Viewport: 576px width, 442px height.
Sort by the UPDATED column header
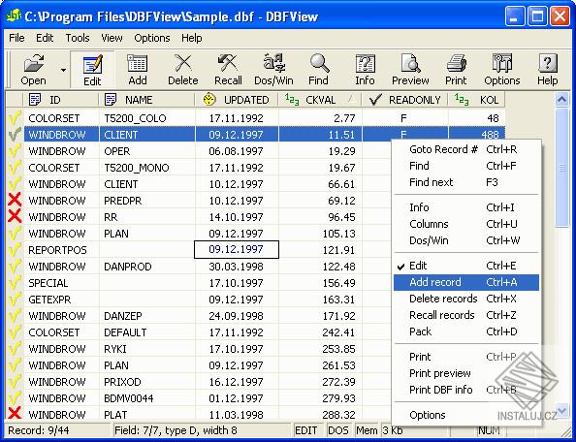[237, 100]
